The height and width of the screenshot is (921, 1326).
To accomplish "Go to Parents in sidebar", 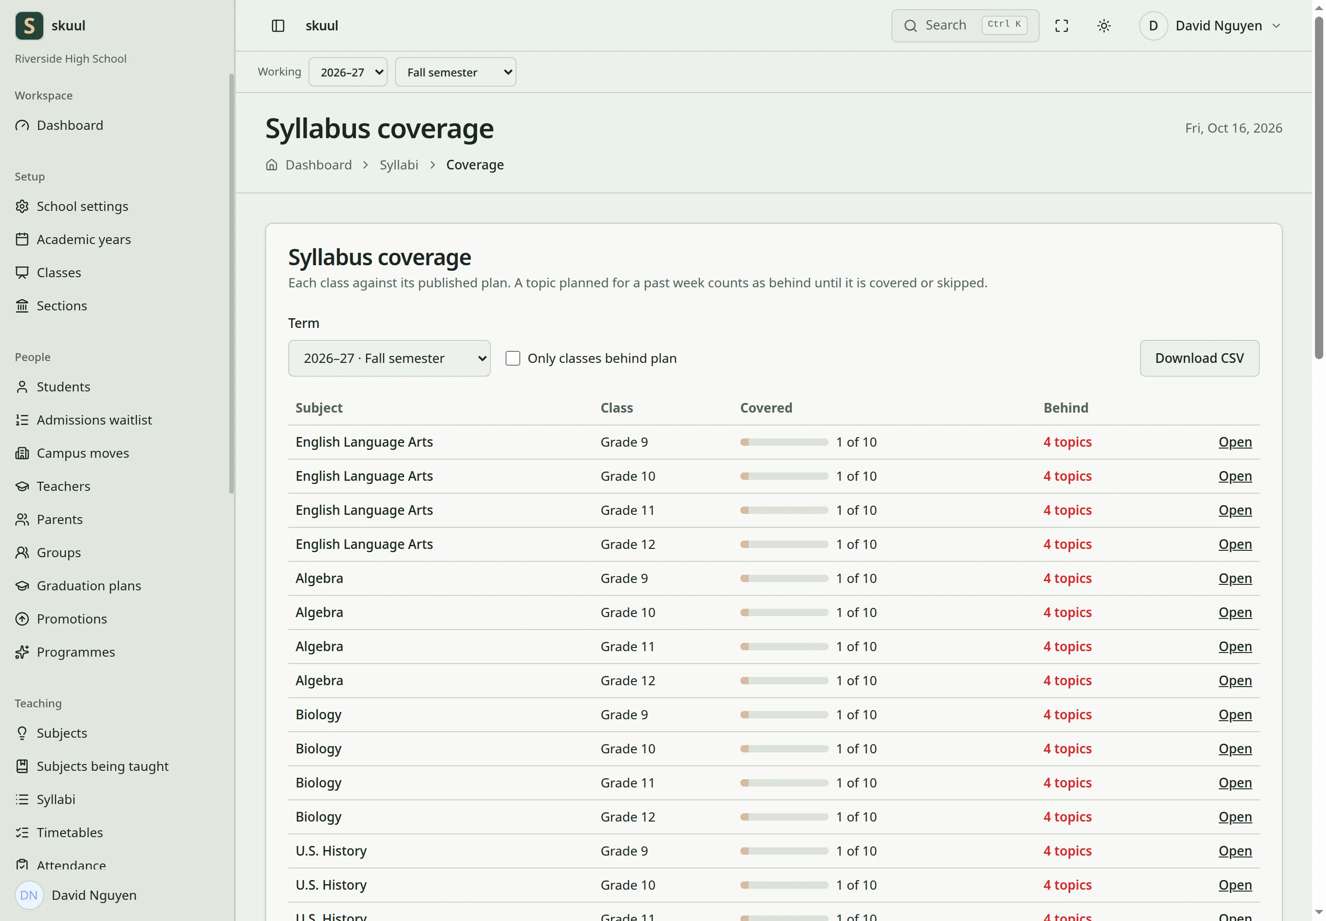I will click(59, 519).
